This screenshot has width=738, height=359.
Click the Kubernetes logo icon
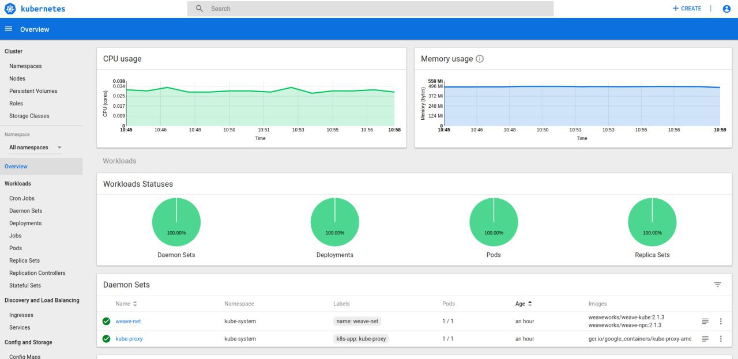point(10,9)
